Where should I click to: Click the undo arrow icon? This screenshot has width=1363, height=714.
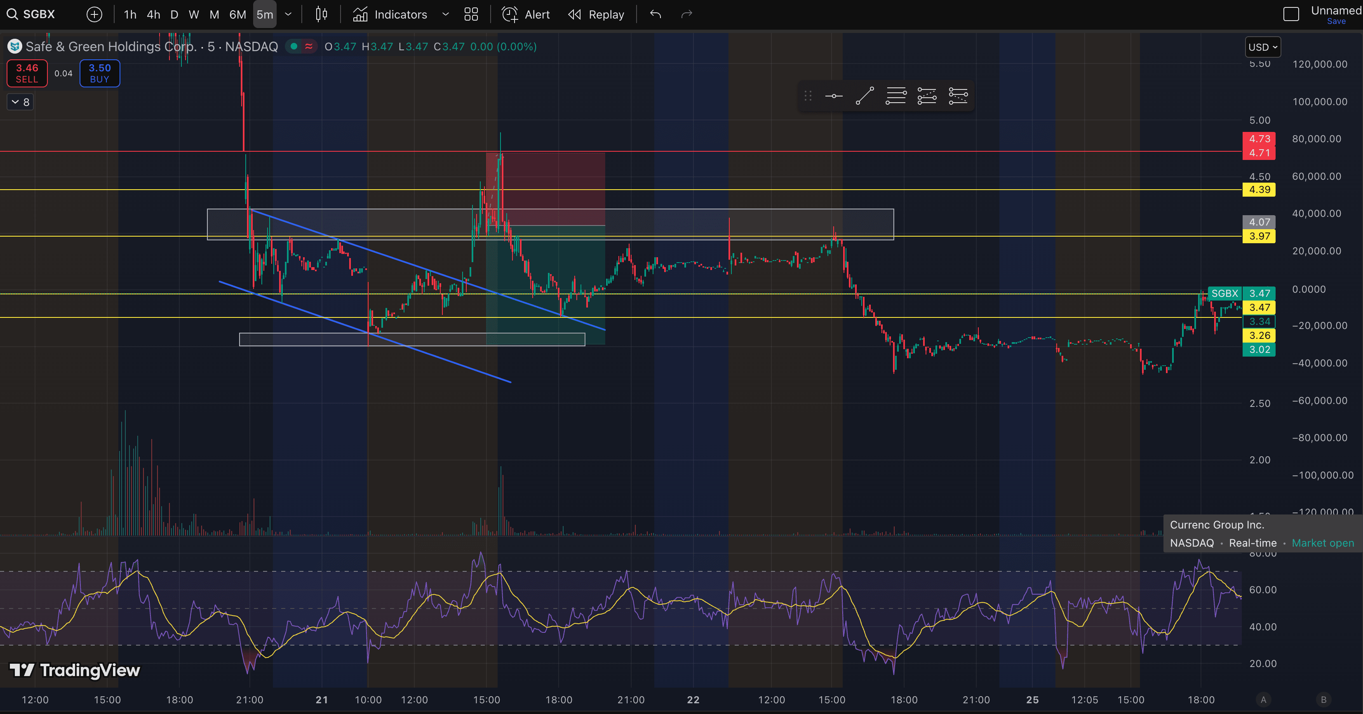coord(656,14)
